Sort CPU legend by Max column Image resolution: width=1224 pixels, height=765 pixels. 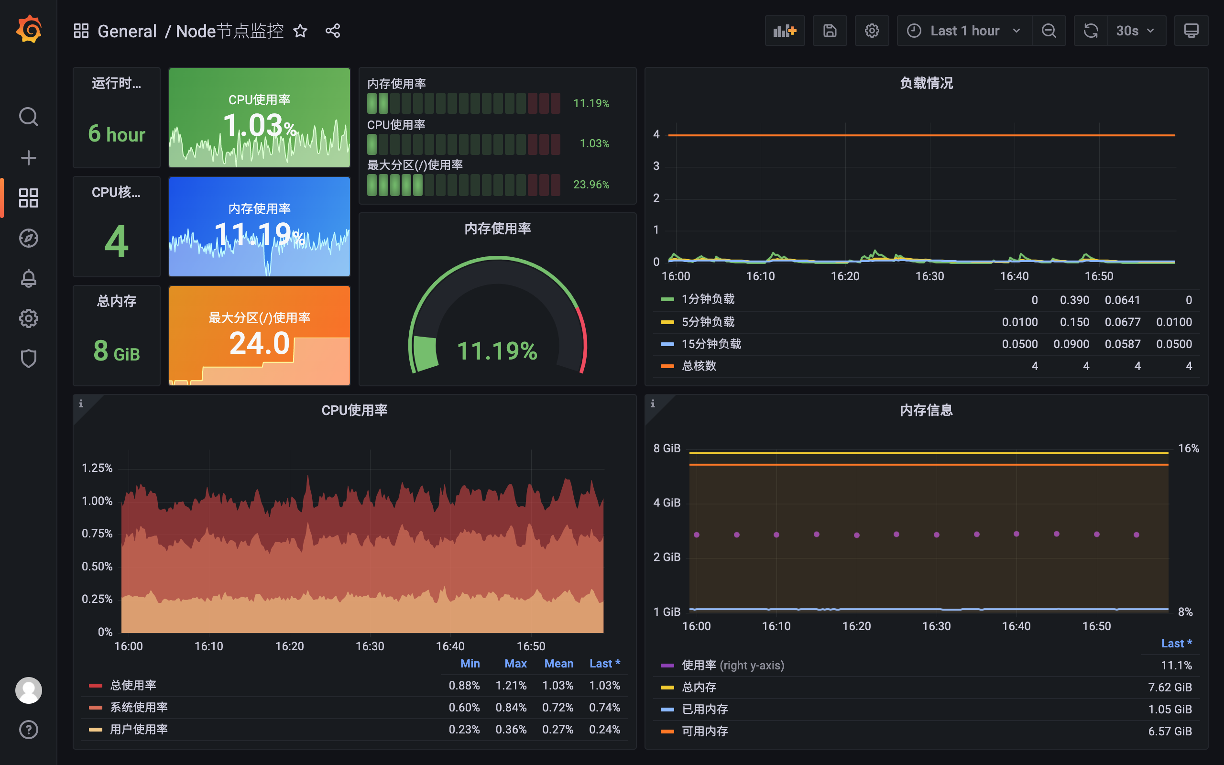click(x=515, y=663)
